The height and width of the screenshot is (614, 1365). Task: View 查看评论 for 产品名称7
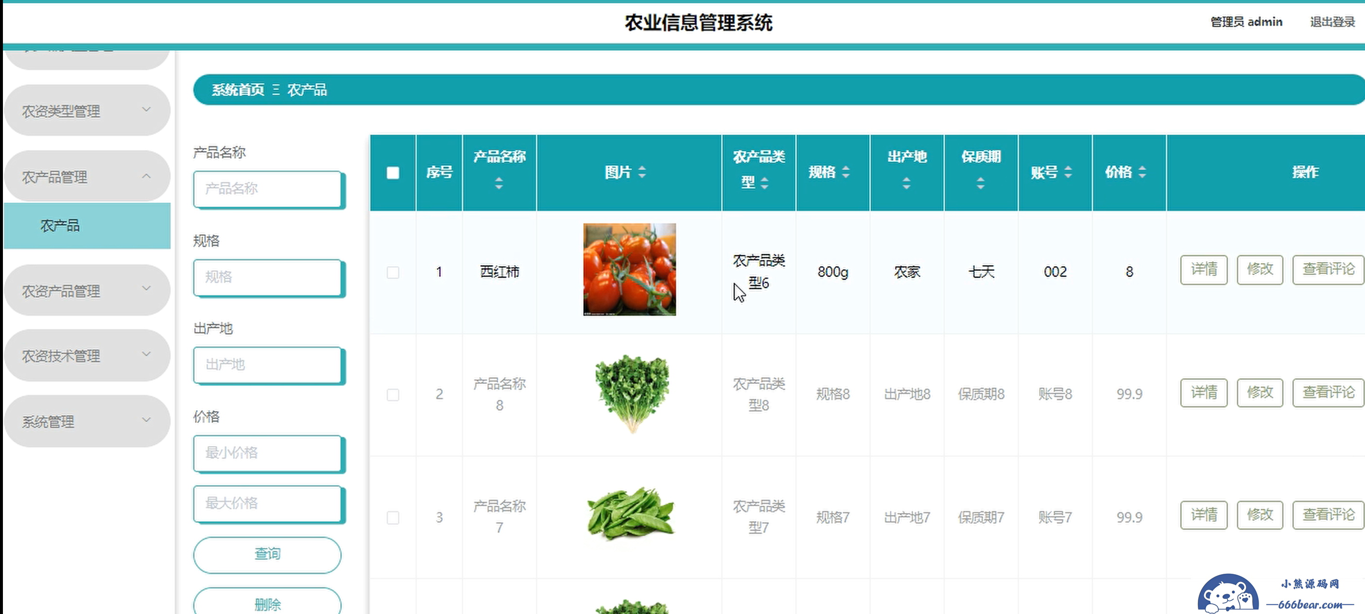point(1328,515)
